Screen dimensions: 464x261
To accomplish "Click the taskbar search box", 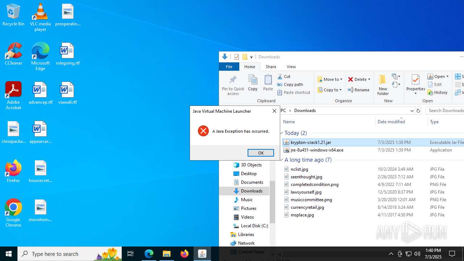I will click(70, 254).
